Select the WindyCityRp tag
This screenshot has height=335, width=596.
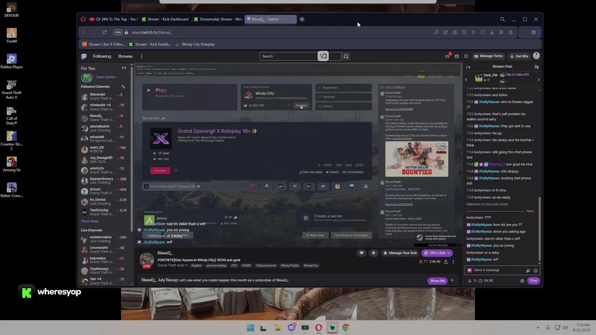289,266
